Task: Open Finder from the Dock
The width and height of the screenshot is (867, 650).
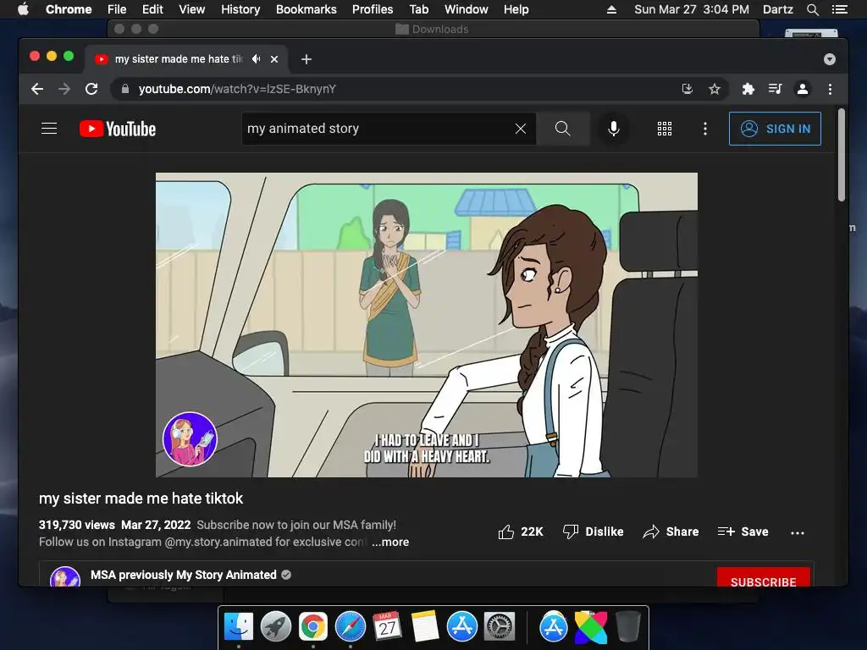Action: pyautogui.click(x=239, y=627)
